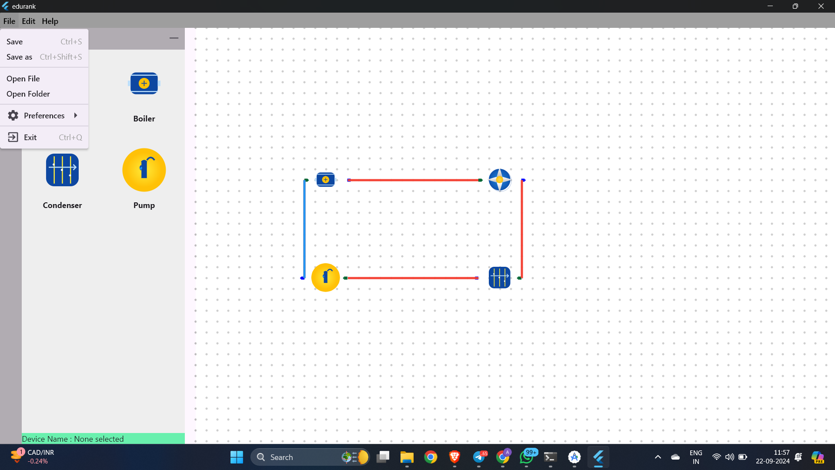835x470 pixels.
Task: Click the Condenser label in the palette
Action: (62, 205)
